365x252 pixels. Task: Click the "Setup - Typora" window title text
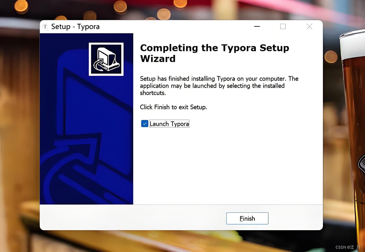coord(76,27)
